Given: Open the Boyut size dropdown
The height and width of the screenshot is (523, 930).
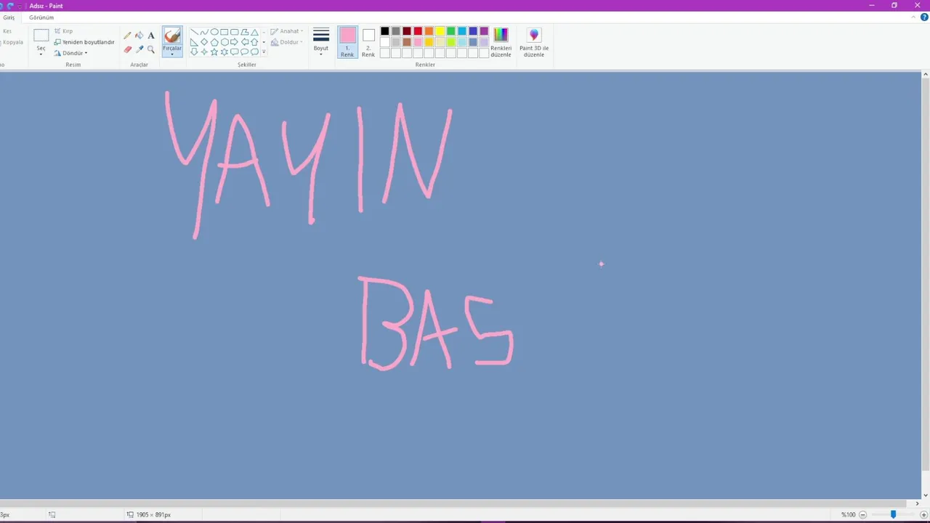Looking at the screenshot, I should [x=321, y=43].
